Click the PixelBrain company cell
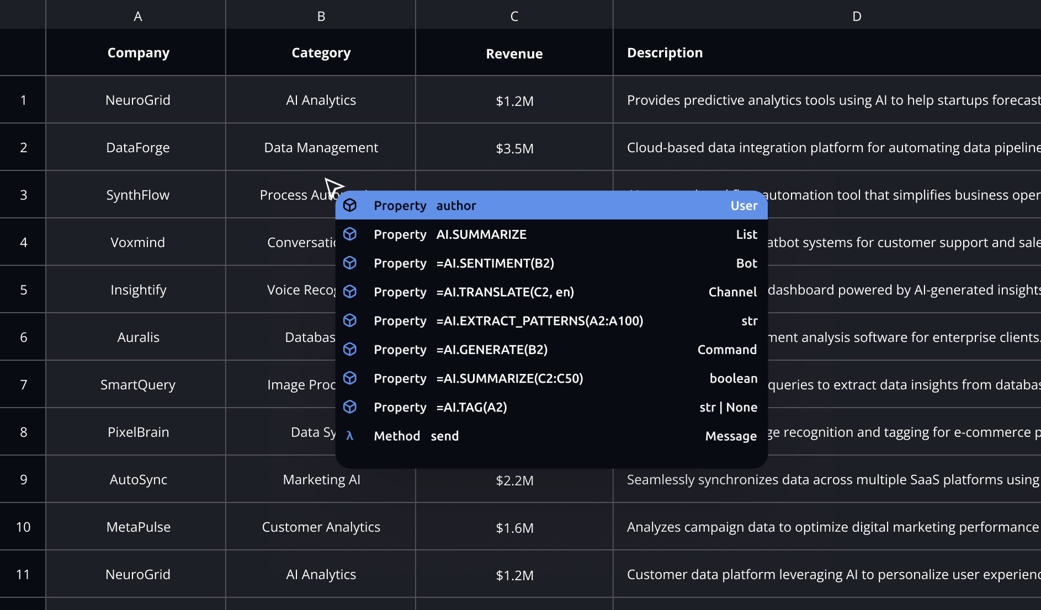This screenshot has width=1041, height=610. [x=136, y=431]
